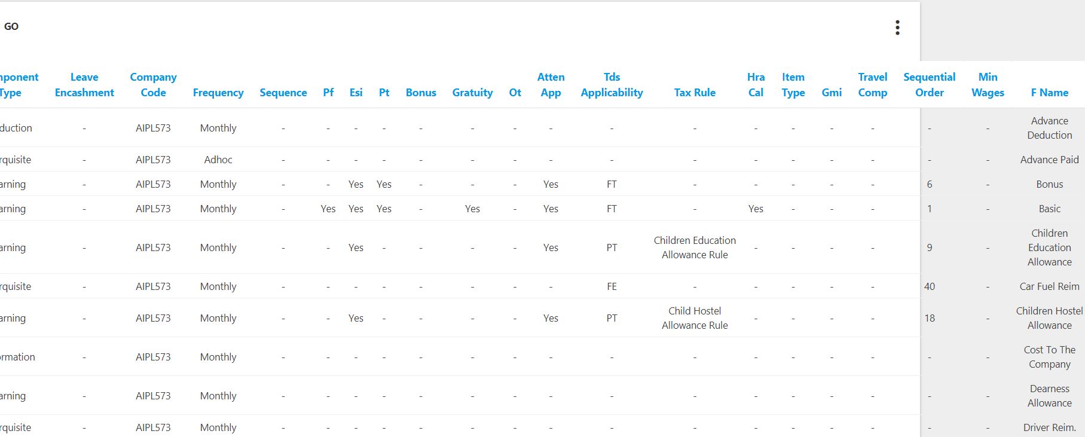Sort by Sequence column header
Screen dimensions: 1085x437
[x=283, y=93]
